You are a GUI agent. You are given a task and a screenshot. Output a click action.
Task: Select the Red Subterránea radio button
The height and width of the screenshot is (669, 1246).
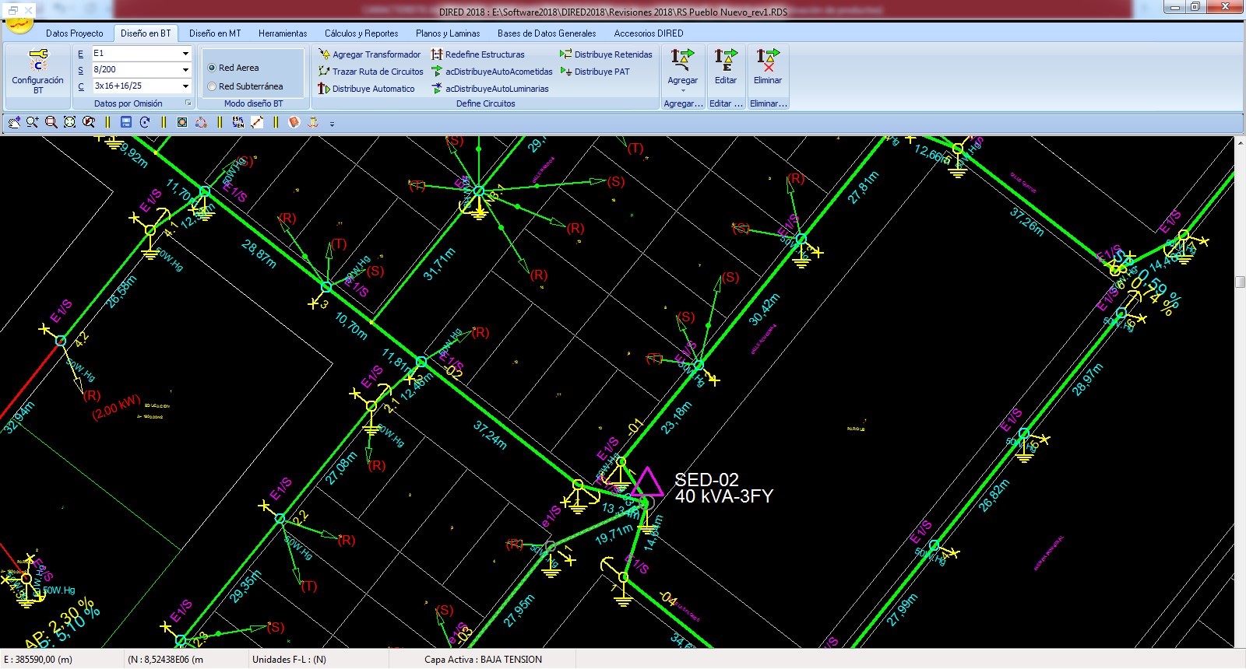(x=212, y=86)
